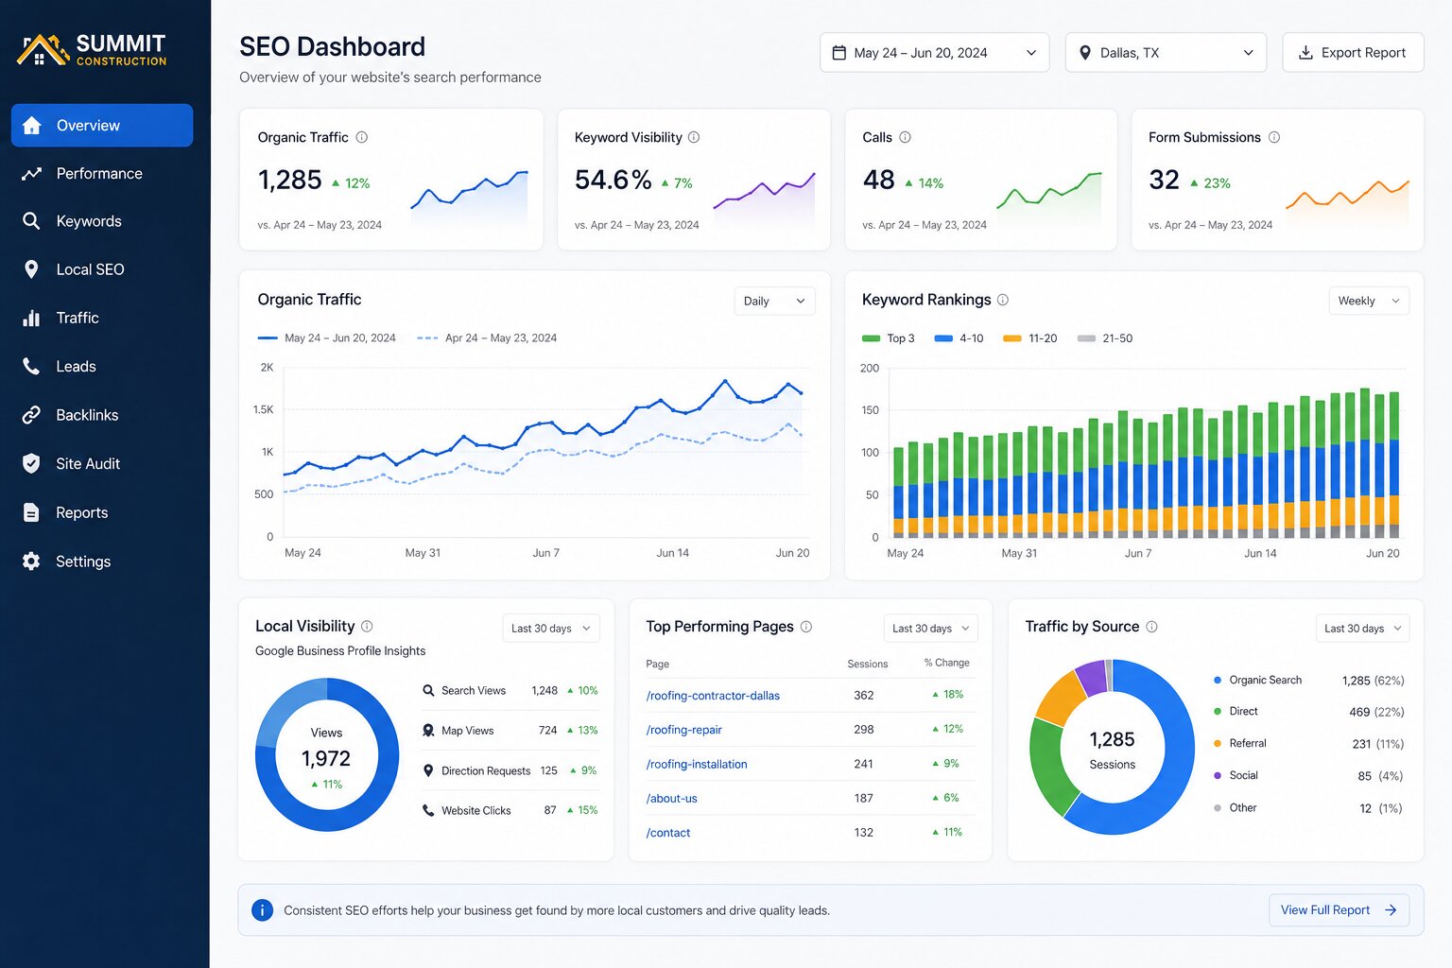The image size is (1452, 968).
Task: Click the Overview home icon
Action: pos(32,126)
